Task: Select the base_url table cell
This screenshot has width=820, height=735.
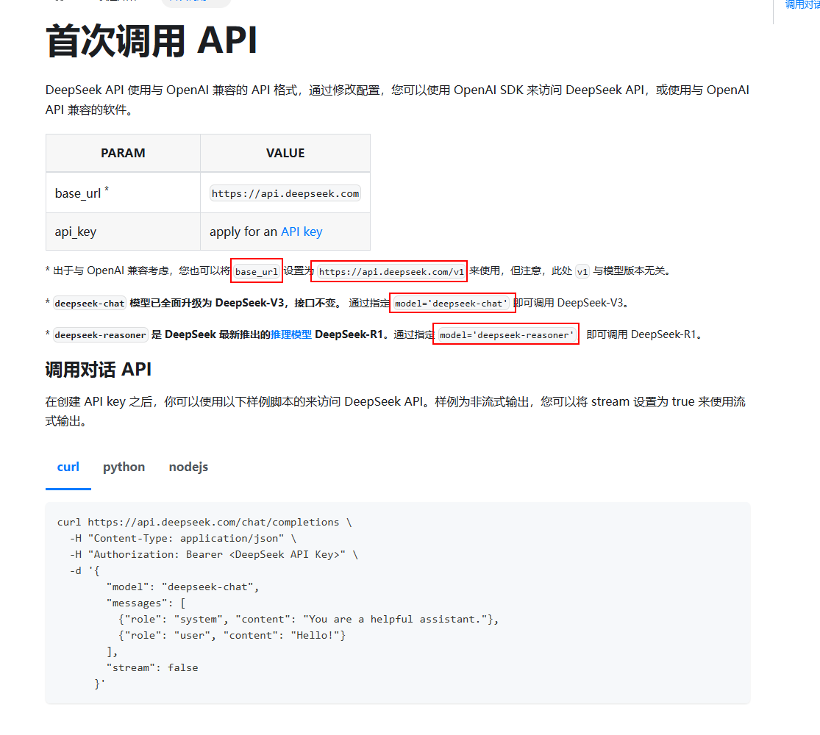Action: pyautogui.click(x=123, y=193)
